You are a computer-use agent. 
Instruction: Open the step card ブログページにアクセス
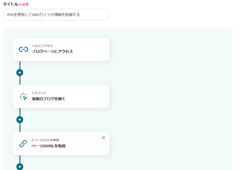tap(61, 49)
